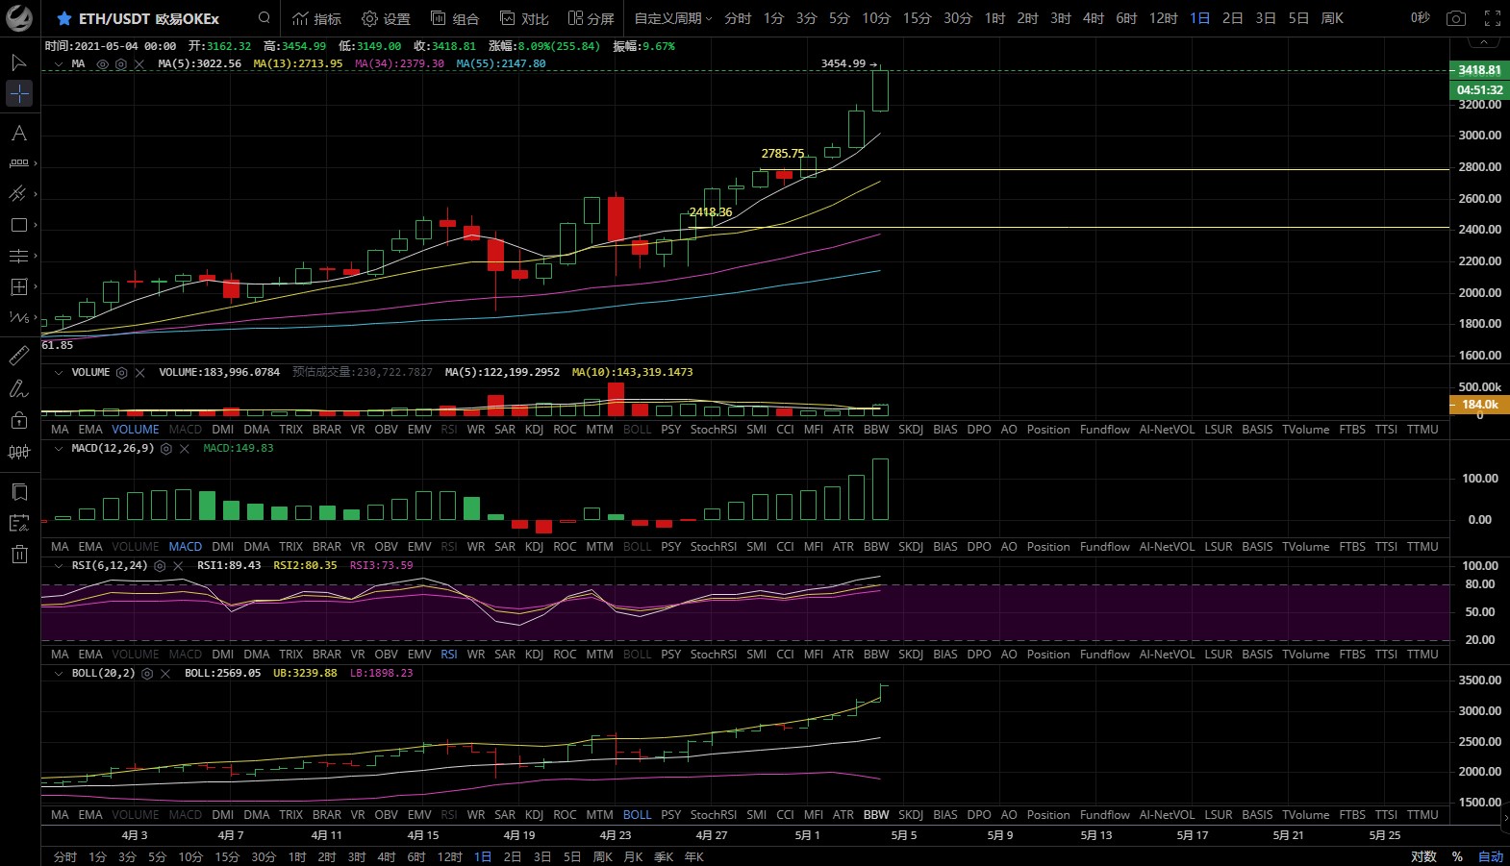
Task: Click the green 3418.81 current price label
Action: point(1478,70)
